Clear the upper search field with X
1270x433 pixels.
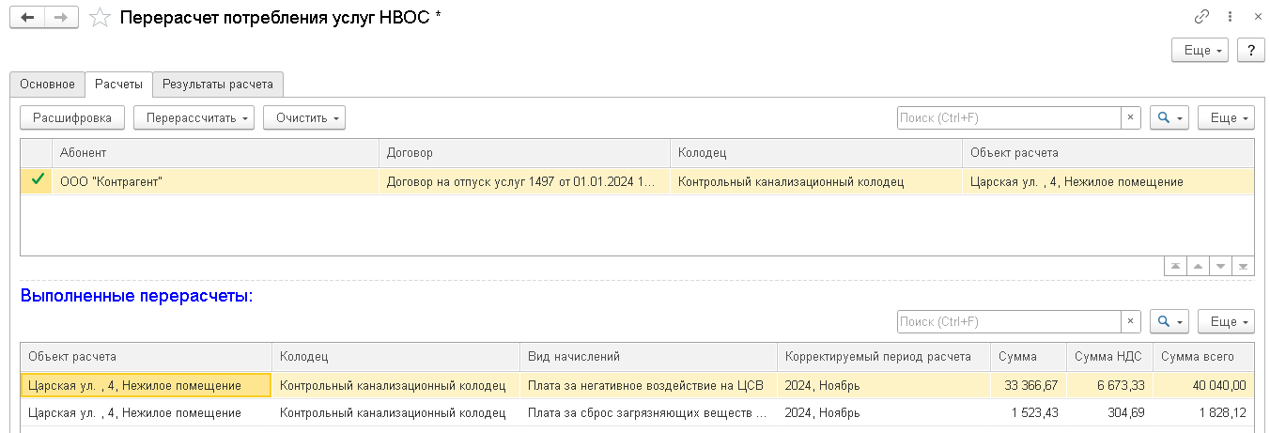1131,117
